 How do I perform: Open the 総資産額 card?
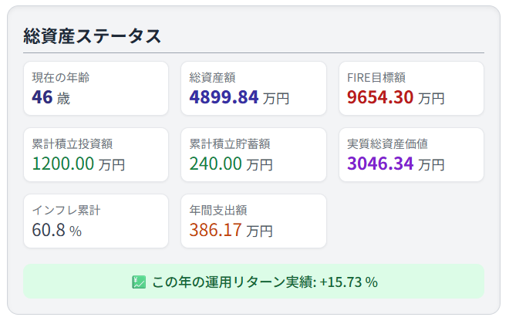(254, 88)
